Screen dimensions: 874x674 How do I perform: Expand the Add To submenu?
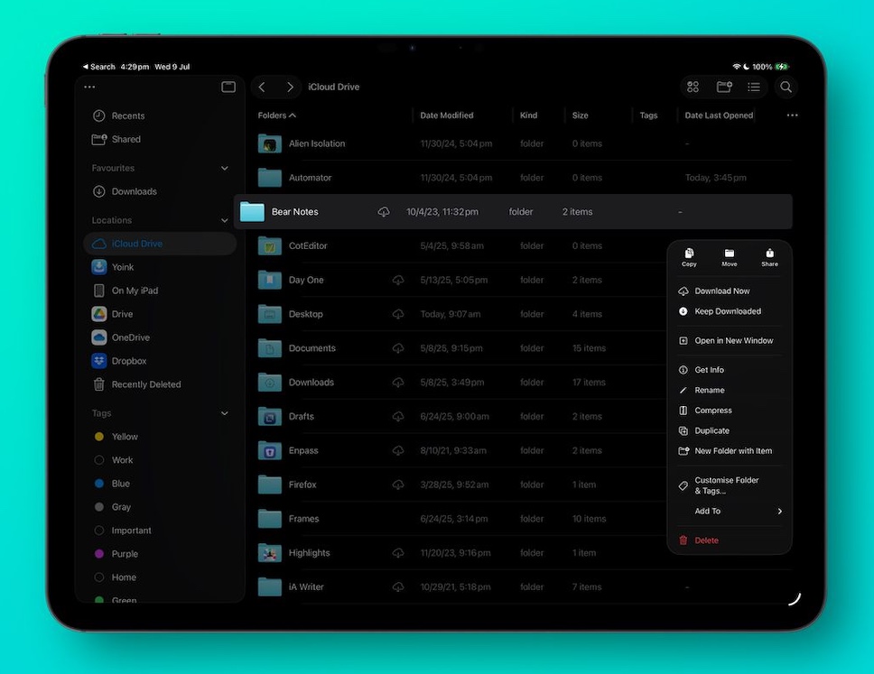pyautogui.click(x=779, y=512)
